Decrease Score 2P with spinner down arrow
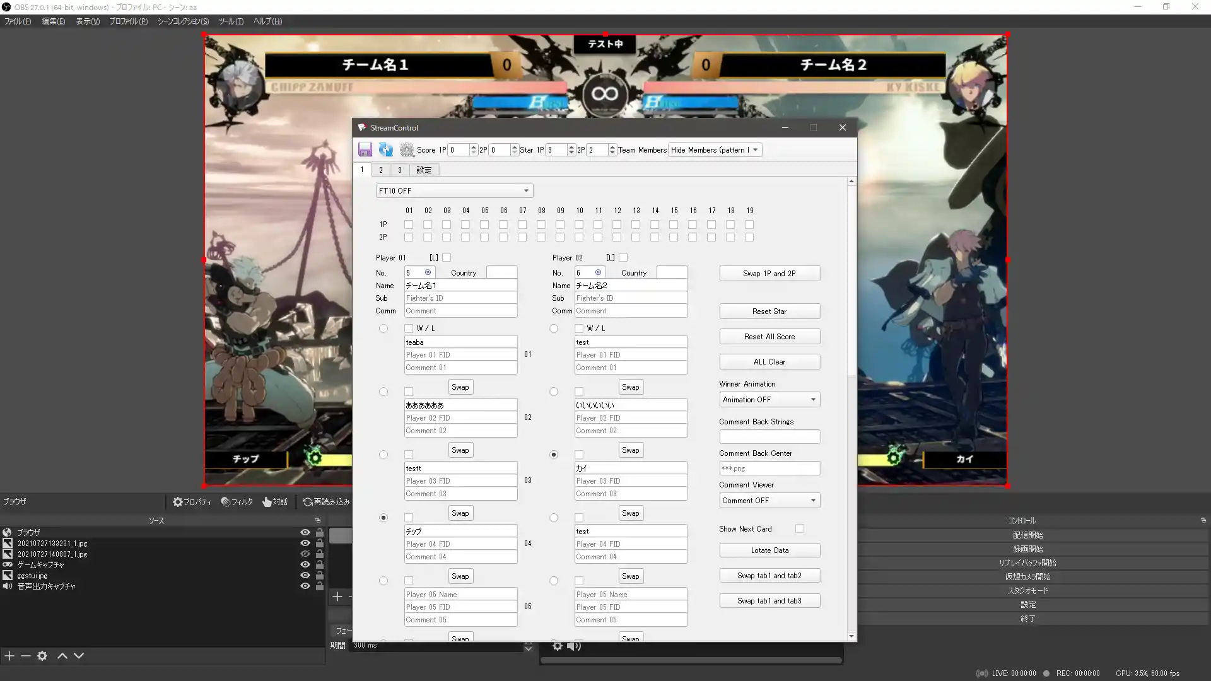1211x681 pixels. pyautogui.click(x=515, y=153)
